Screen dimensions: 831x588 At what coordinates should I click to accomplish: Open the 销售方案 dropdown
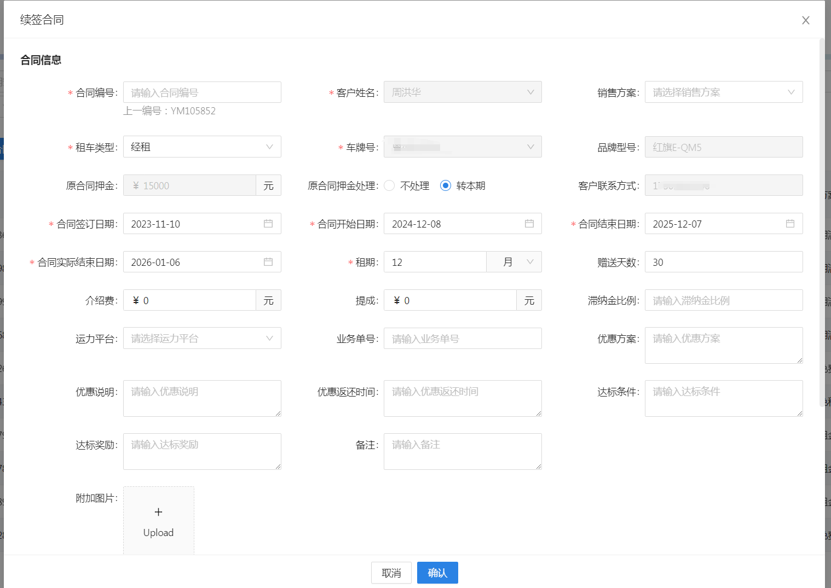point(723,92)
